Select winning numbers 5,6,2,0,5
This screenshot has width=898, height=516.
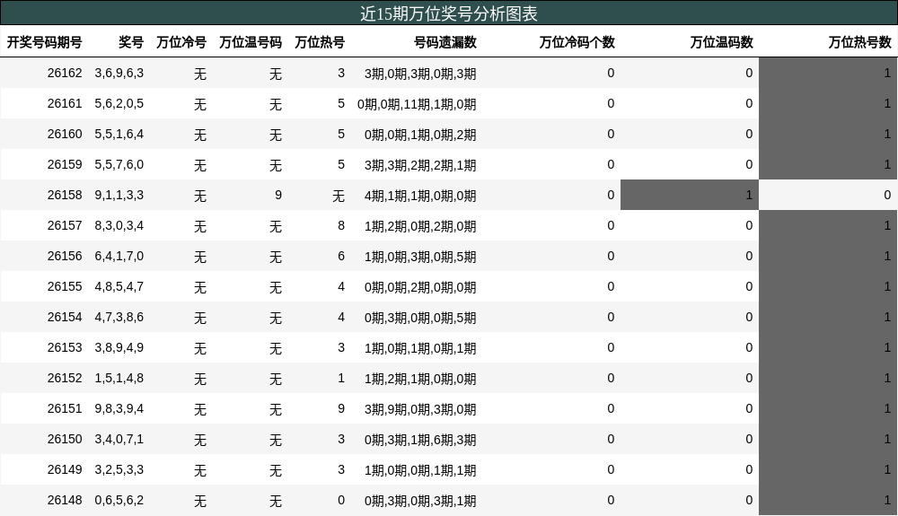[x=119, y=103]
